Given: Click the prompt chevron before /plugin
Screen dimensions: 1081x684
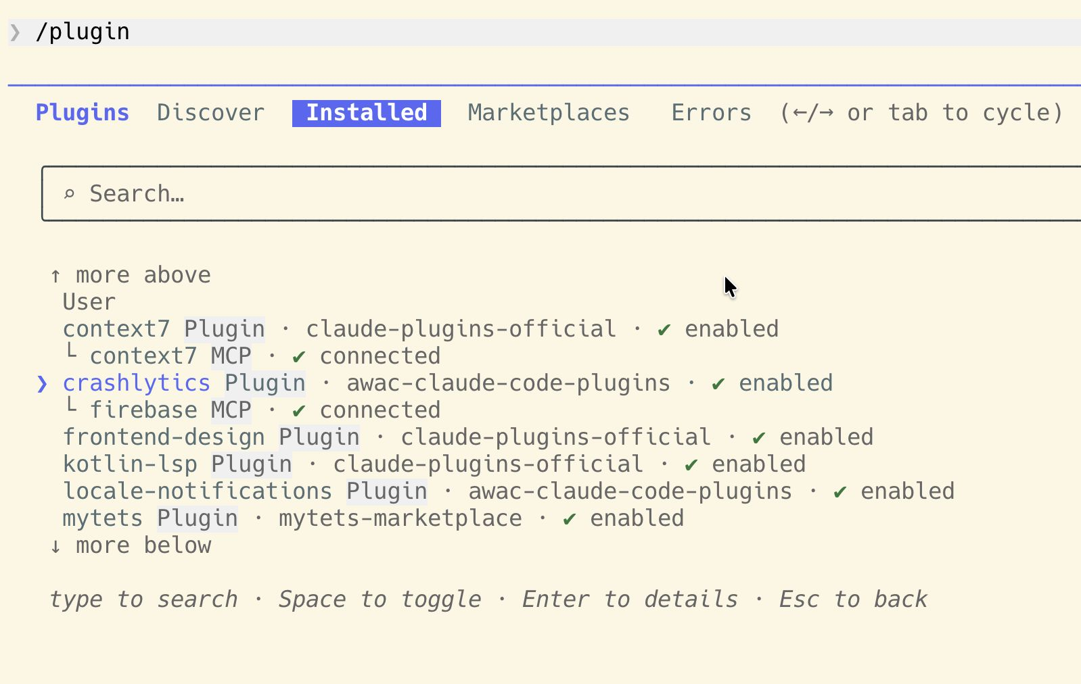Looking at the screenshot, I should (15, 32).
